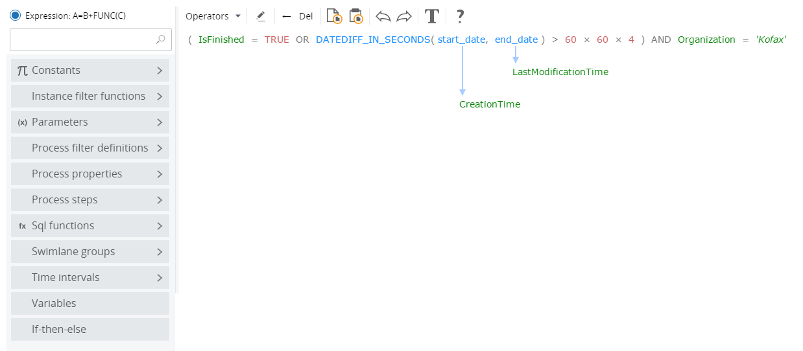803x351 pixels.
Task: Click the paste clipboard icon
Action: click(x=355, y=16)
